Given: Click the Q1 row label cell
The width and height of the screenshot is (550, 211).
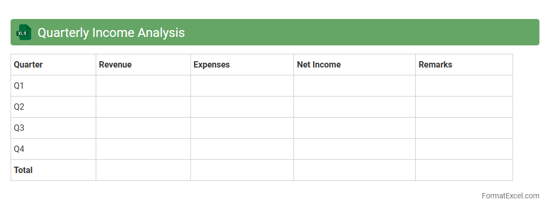Looking at the screenshot, I should click(53, 86).
